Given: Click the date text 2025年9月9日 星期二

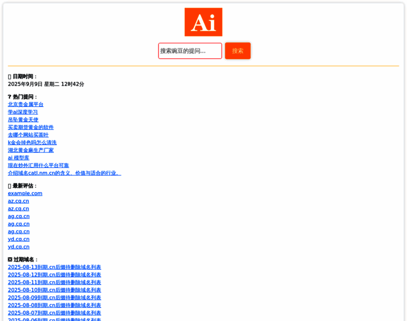Looking at the screenshot, I should (34, 84).
